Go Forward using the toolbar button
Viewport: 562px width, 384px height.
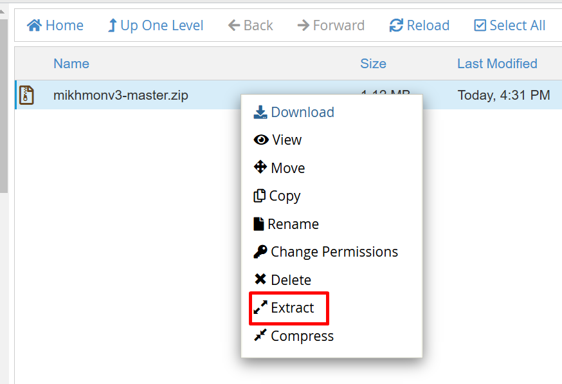click(331, 26)
